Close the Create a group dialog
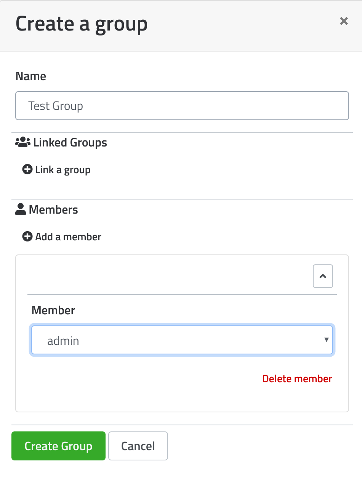The width and height of the screenshot is (362, 502). click(x=344, y=21)
